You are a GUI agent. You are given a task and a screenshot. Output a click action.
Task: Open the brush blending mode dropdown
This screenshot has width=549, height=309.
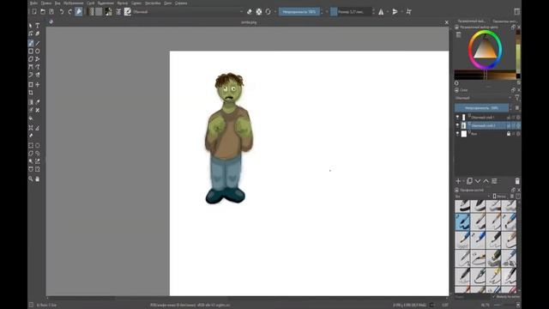click(188, 11)
